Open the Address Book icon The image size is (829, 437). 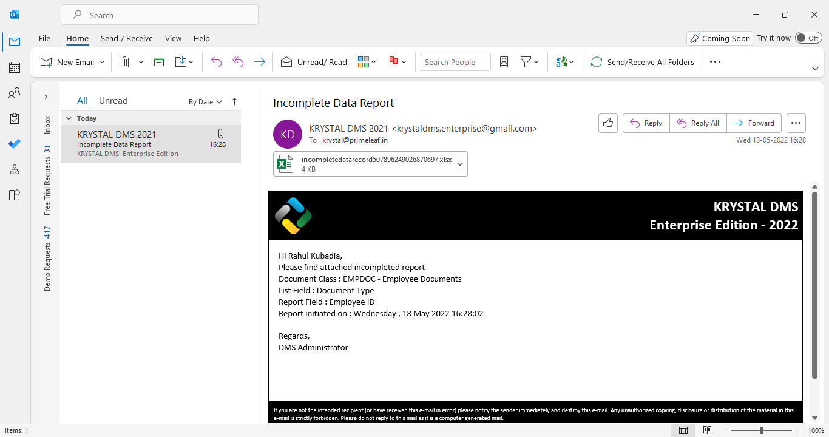click(x=504, y=61)
